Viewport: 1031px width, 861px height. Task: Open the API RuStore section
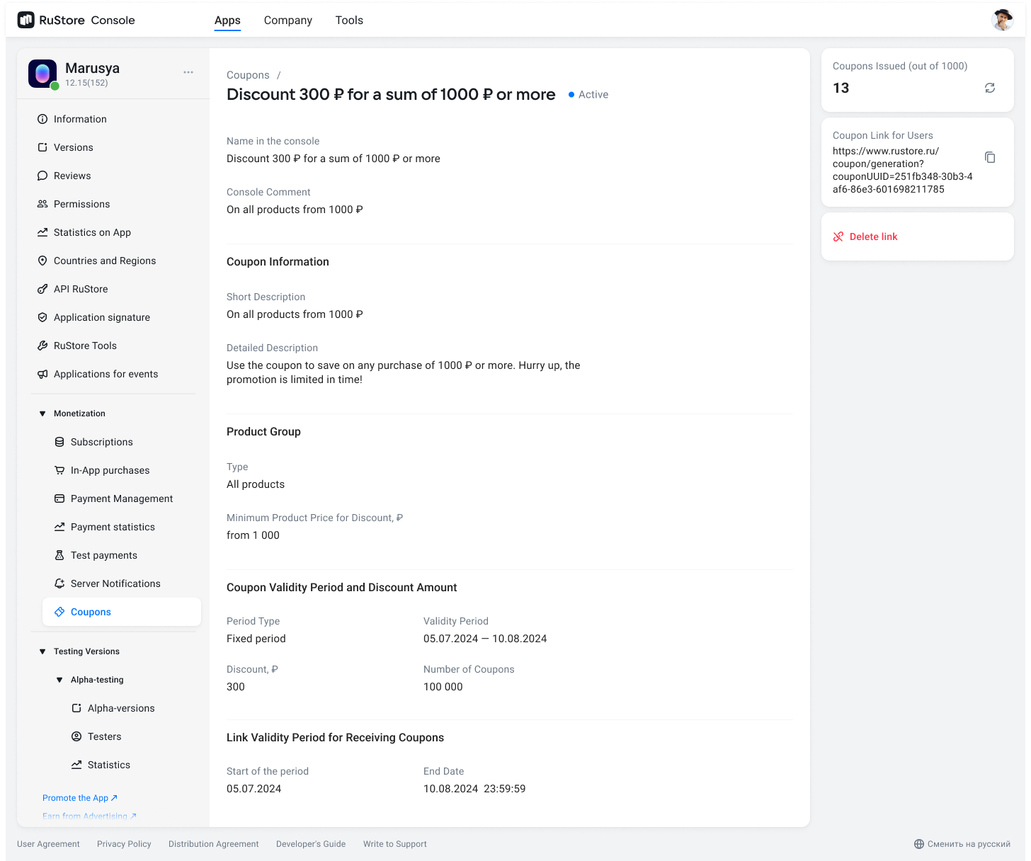[x=81, y=289]
